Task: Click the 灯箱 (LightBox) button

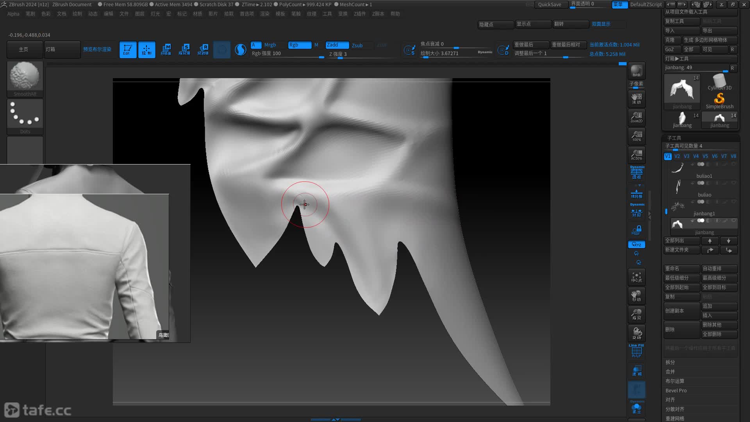Action: 62,50
